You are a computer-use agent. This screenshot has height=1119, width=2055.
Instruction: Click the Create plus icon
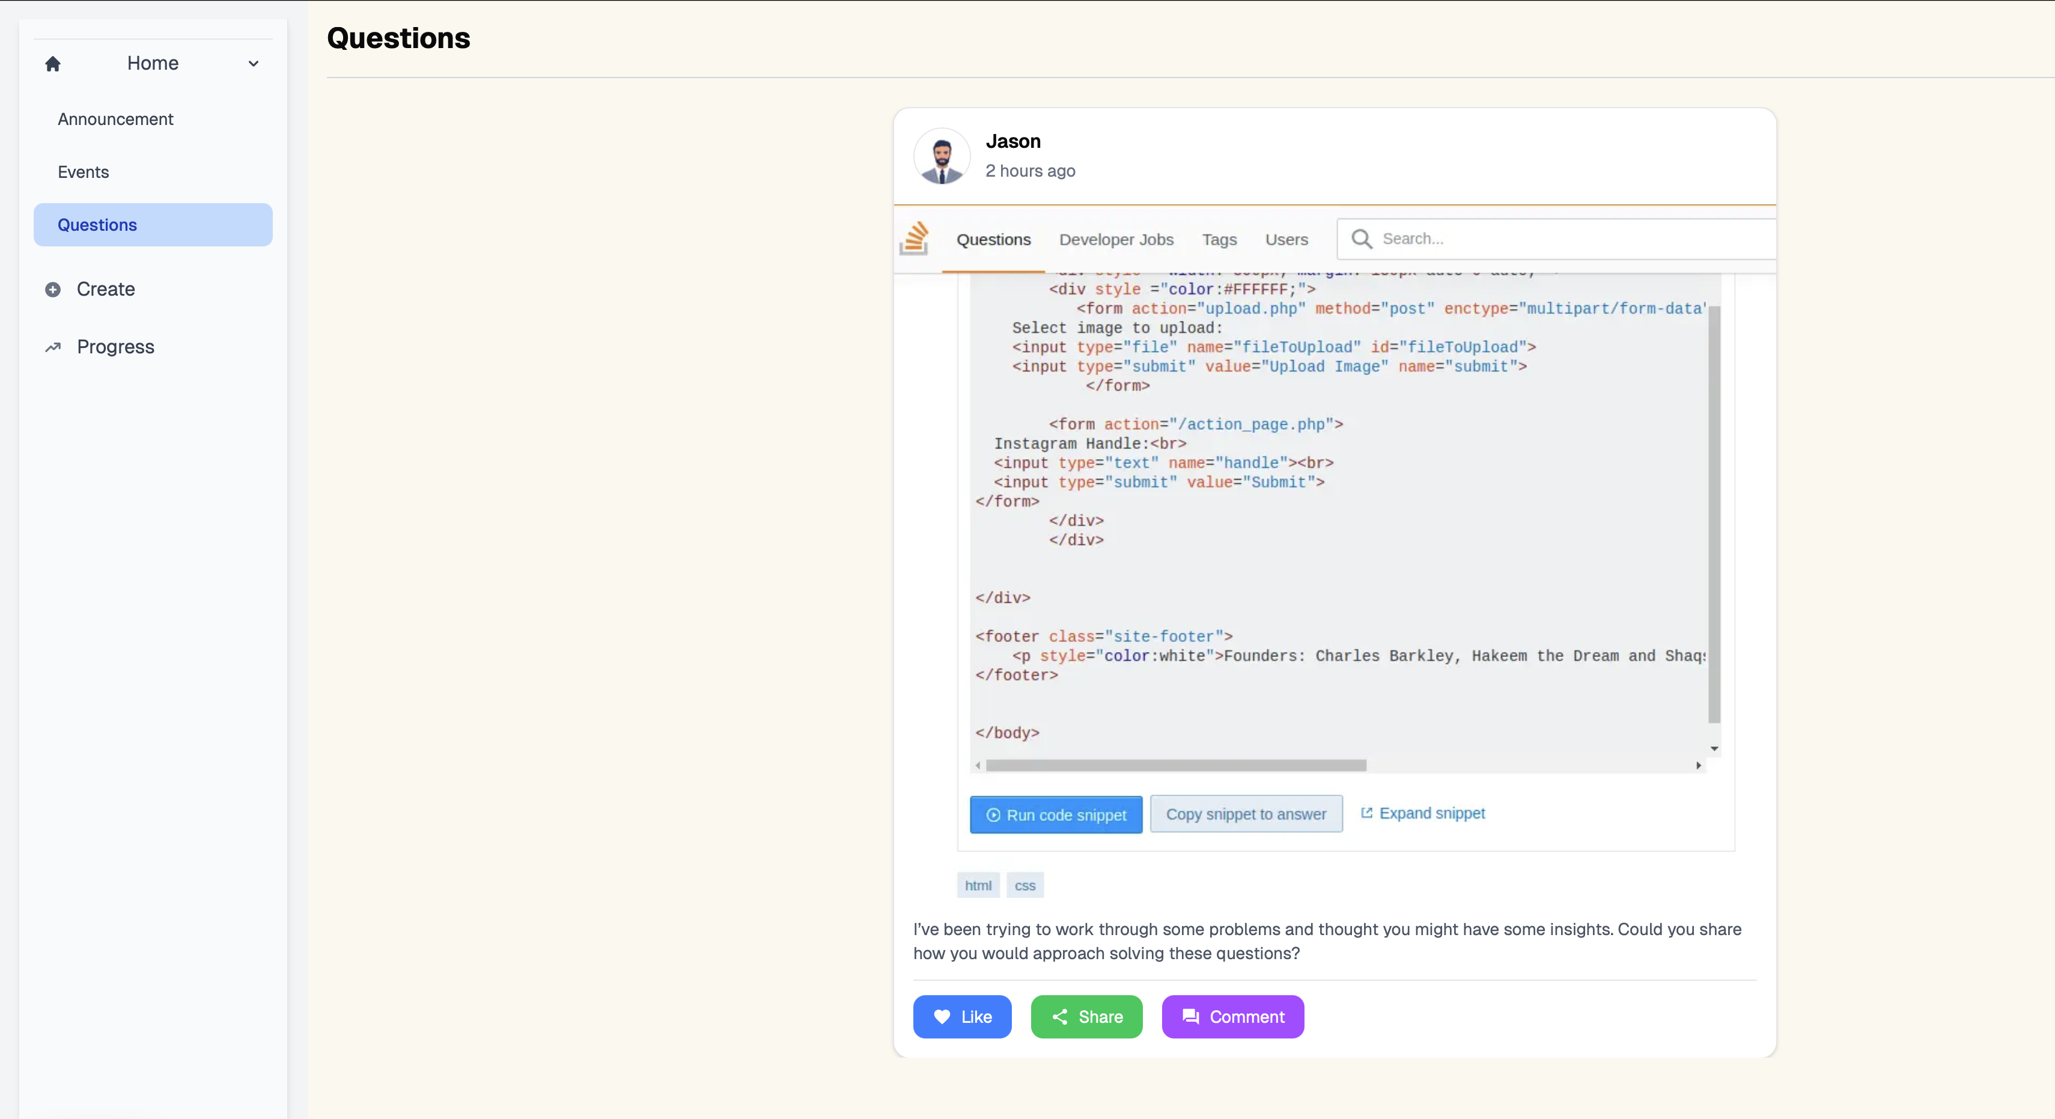point(53,290)
